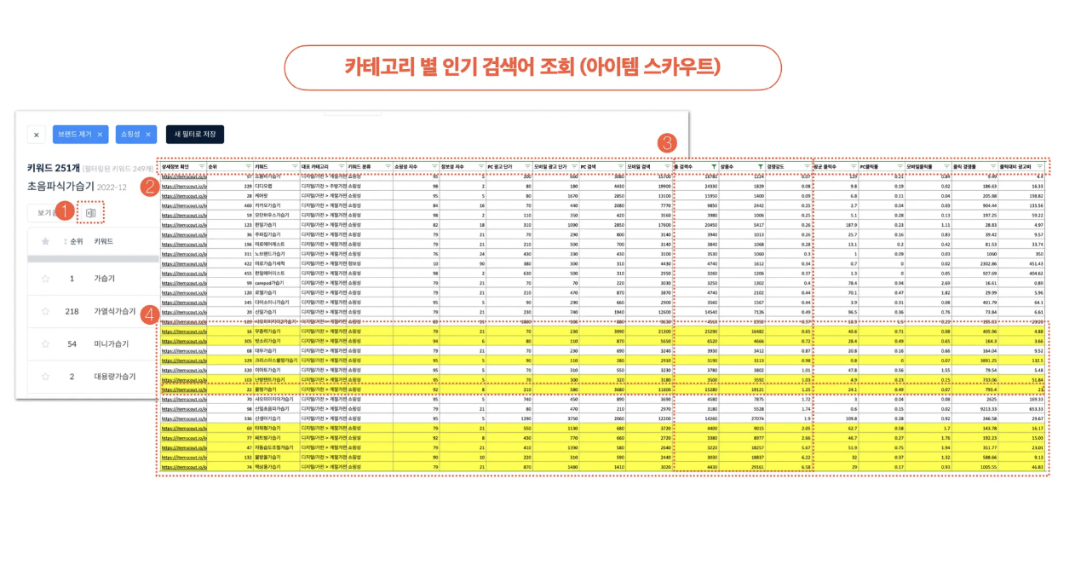Image resolution: width=1075 pixels, height=571 pixels.
Task: Select the 로웰가습기 keyword cell
Action: coord(277,291)
